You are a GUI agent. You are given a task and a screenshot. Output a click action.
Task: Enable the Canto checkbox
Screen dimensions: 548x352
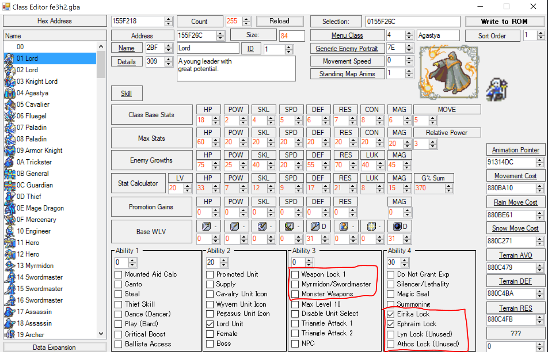pos(118,284)
